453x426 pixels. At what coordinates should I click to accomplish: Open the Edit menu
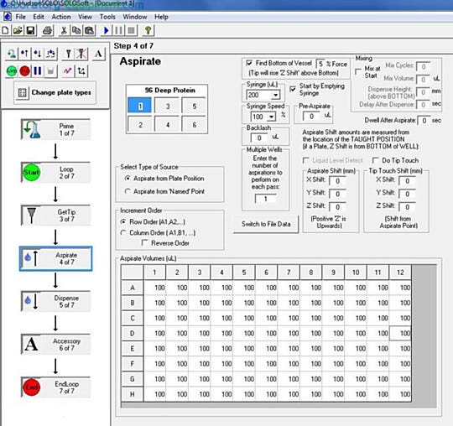[39, 17]
